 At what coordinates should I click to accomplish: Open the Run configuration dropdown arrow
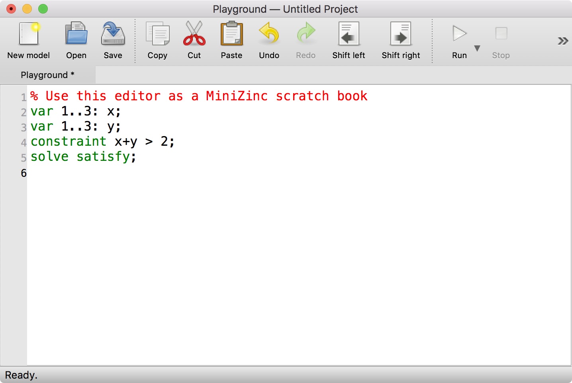pos(477,49)
